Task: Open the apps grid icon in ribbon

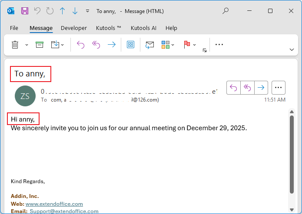Action: [x=130, y=44]
